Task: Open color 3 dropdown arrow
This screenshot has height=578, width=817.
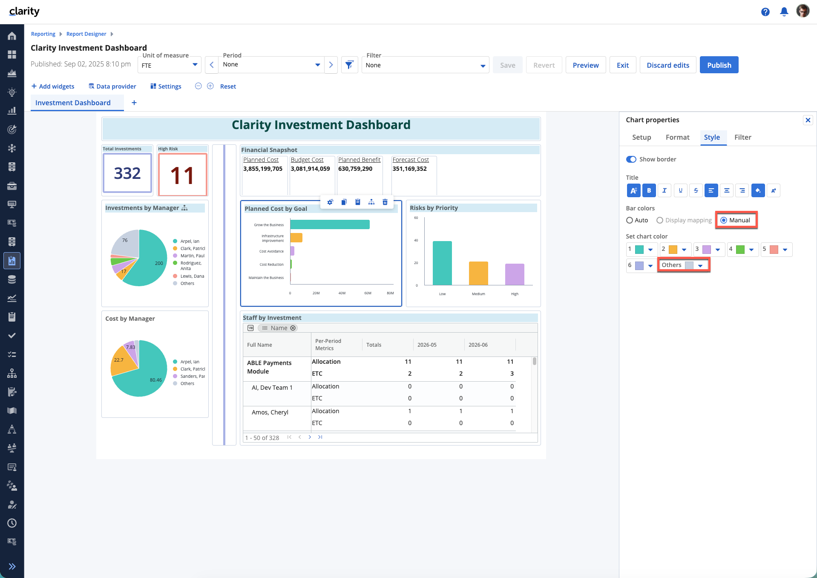Action: coord(718,250)
